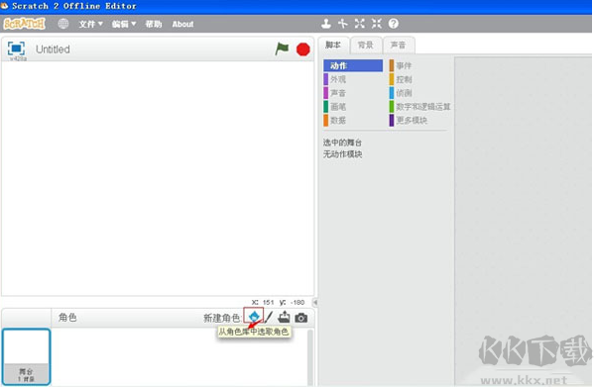Viewport: 594px width, 387px height.
Task: Click the 无动作模块 text
Action: click(x=342, y=154)
